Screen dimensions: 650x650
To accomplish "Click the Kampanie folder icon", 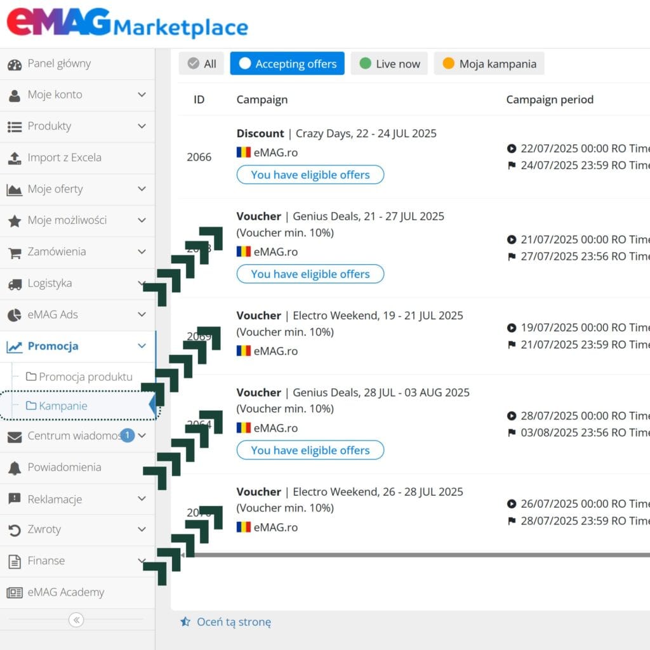I will point(31,406).
